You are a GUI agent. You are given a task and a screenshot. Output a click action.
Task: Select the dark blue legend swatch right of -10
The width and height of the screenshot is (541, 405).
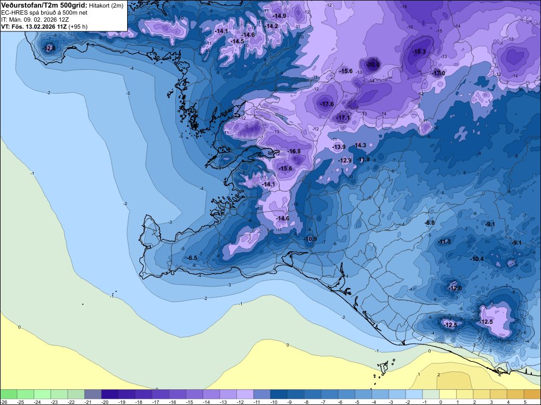pos(279,394)
